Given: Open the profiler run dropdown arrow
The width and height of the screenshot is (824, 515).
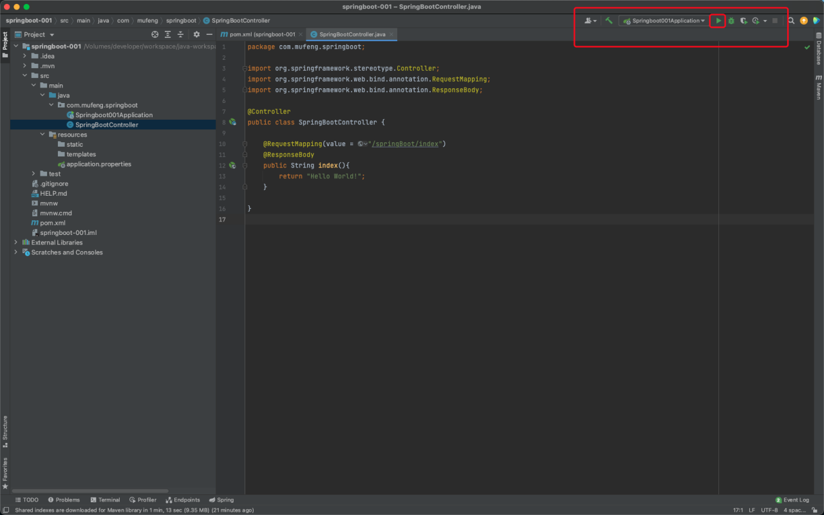Looking at the screenshot, I should pyautogui.click(x=765, y=21).
